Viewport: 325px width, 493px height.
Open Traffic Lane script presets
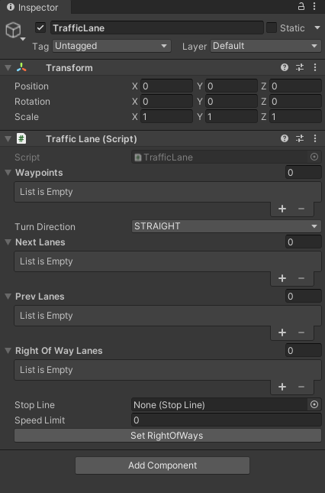[x=300, y=138]
